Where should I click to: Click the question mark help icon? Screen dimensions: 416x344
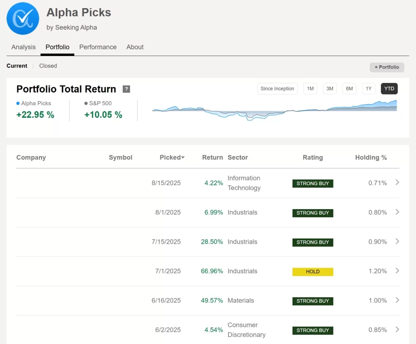pos(126,89)
